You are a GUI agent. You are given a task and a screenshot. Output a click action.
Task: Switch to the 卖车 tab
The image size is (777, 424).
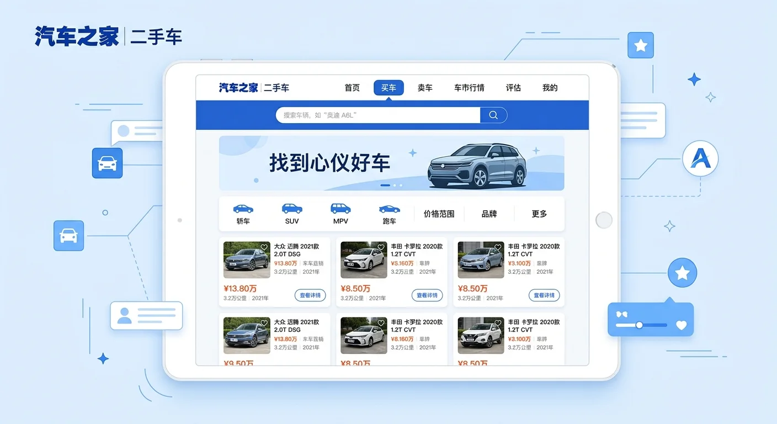click(x=425, y=88)
